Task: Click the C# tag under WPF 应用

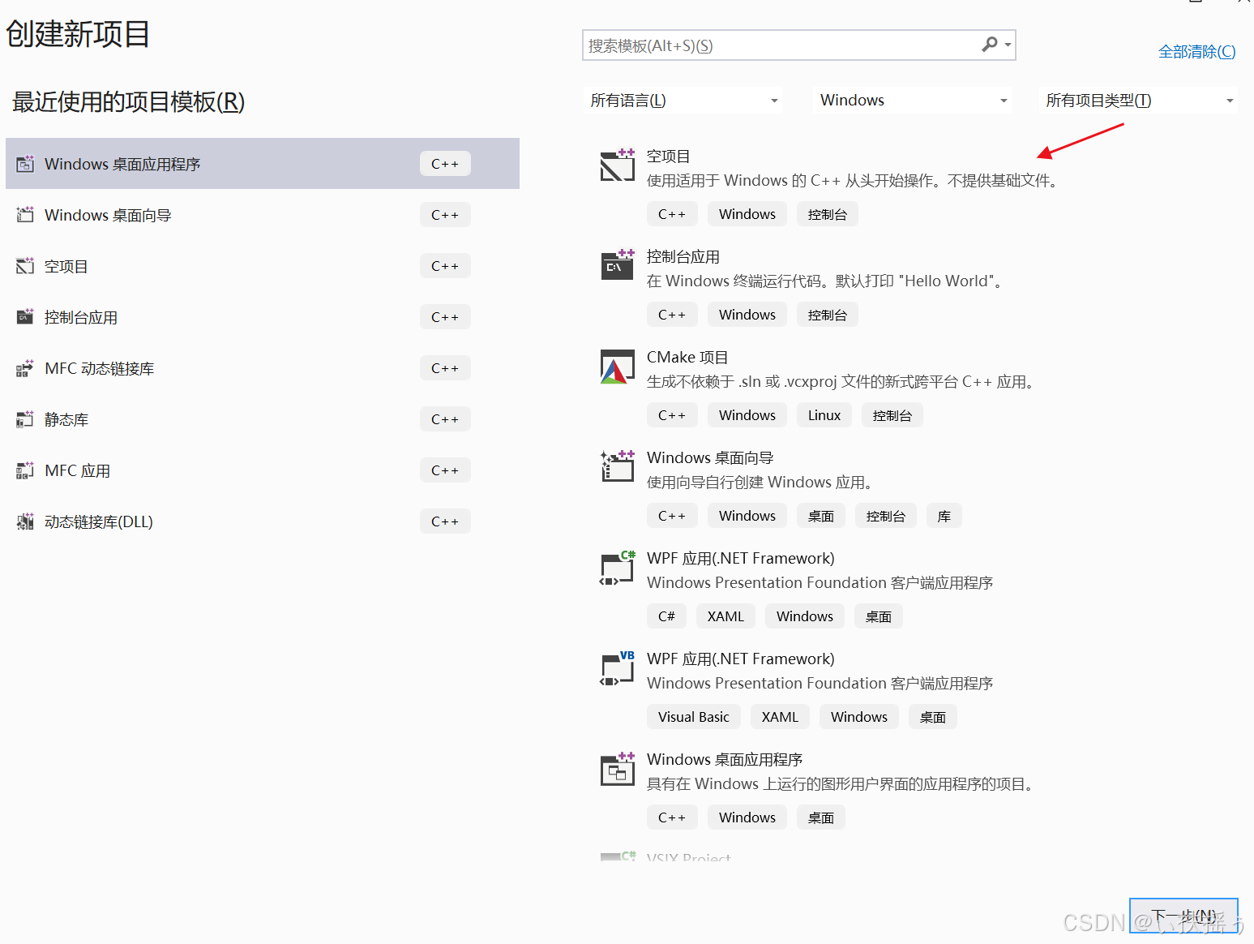Action: pos(666,616)
